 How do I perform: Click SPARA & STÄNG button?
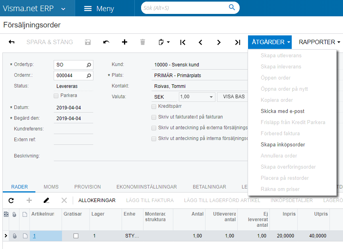point(50,42)
